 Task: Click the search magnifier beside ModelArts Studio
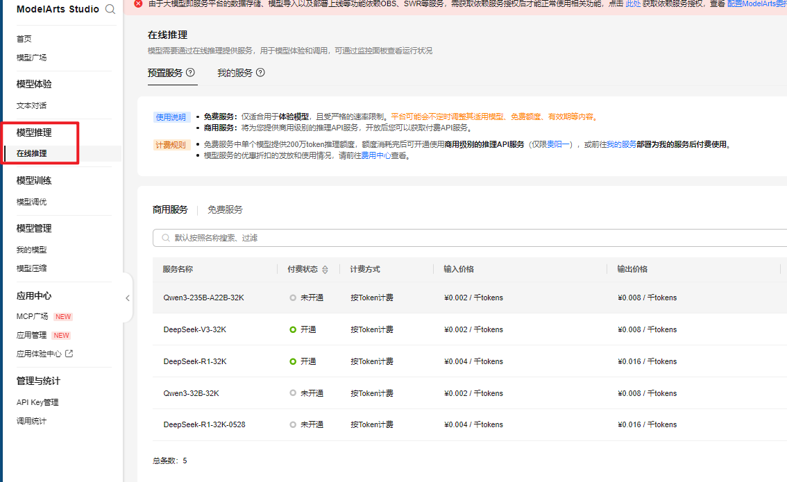pyautogui.click(x=110, y=9)
